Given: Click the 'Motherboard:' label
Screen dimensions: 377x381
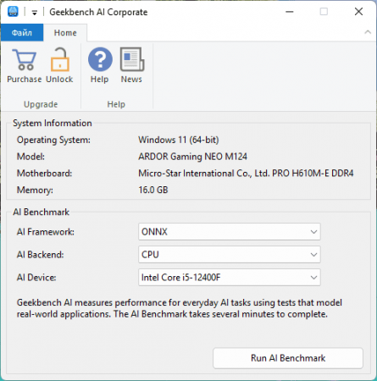Looking at the screenshot, I should coord(45,174).
